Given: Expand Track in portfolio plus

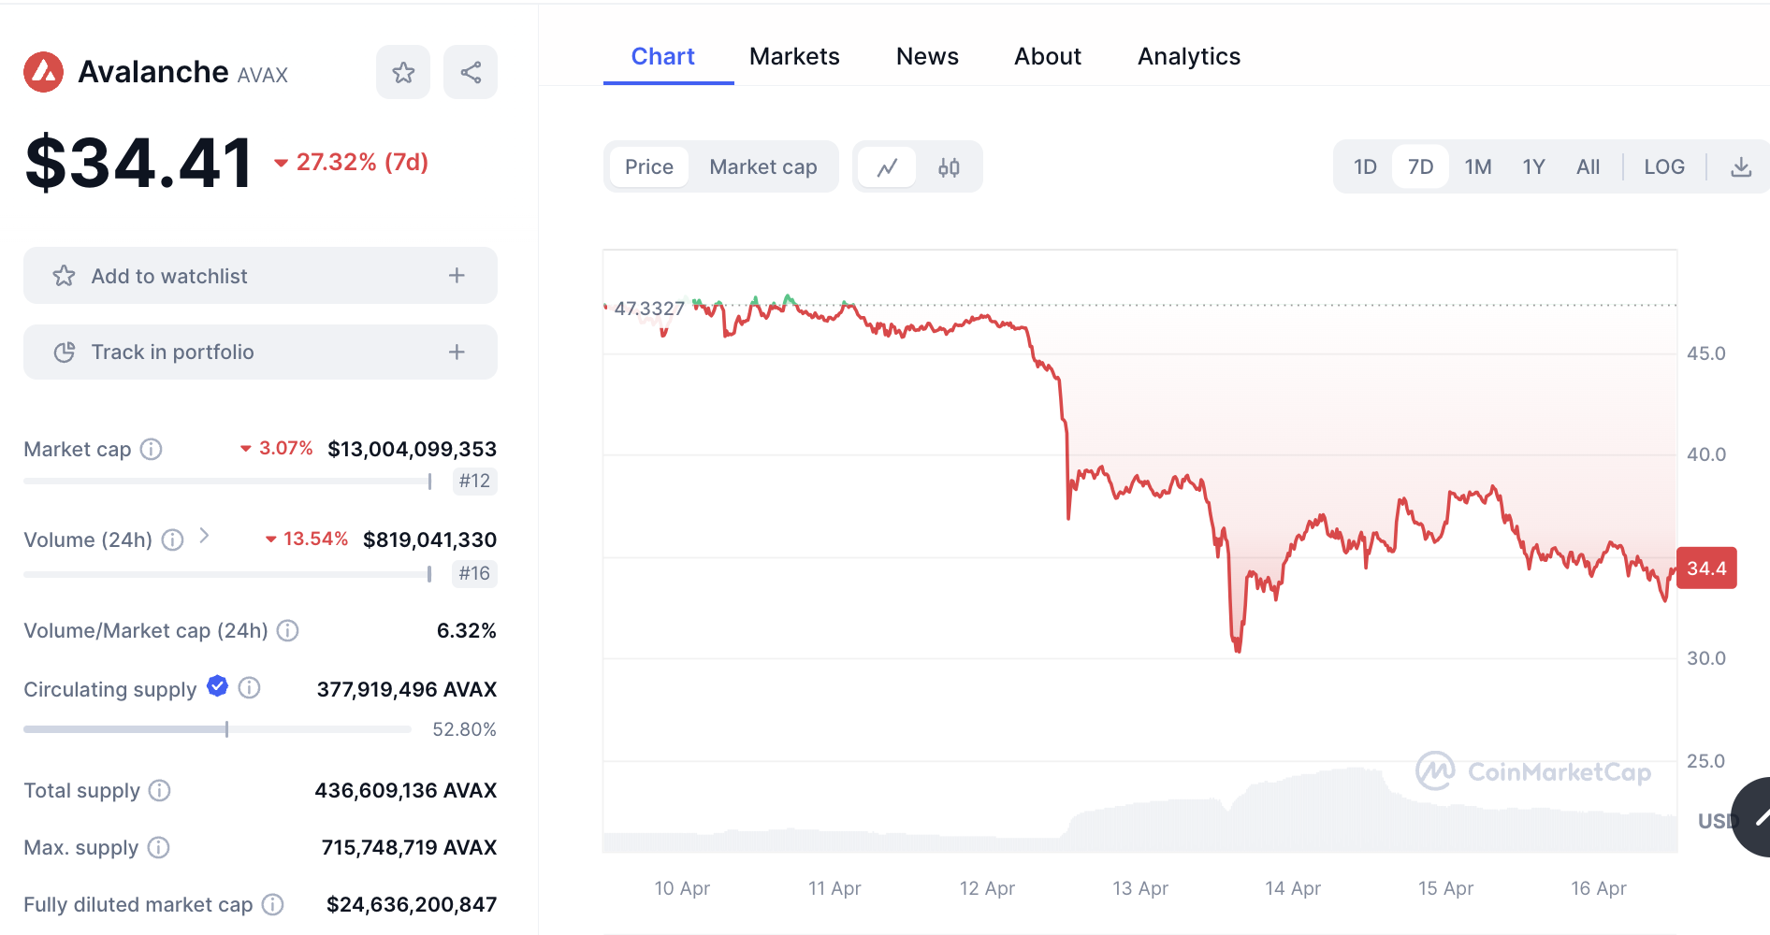Looking at the screenshot, I should [x=457, y=352].
